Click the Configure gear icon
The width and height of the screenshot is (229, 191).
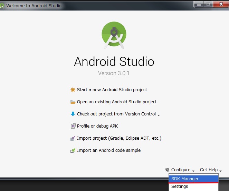(x=167, y=170)
